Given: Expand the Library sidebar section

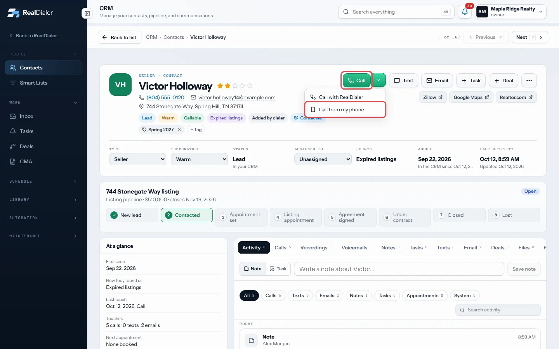Looking at the screenshot, I should pos(43,200).
